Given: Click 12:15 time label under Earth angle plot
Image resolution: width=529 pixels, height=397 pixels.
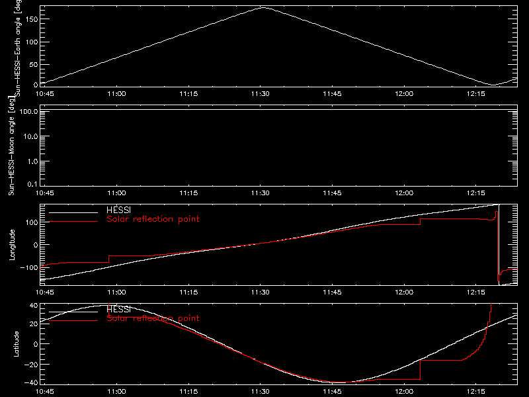Looking at the screenshot, I should (476, 94).
